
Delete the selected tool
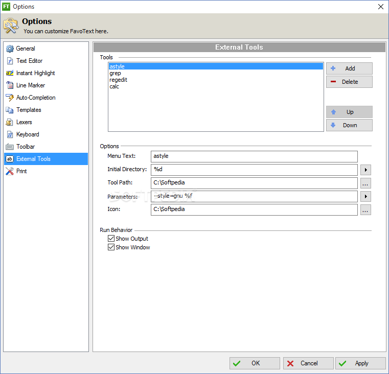point(349,82)
